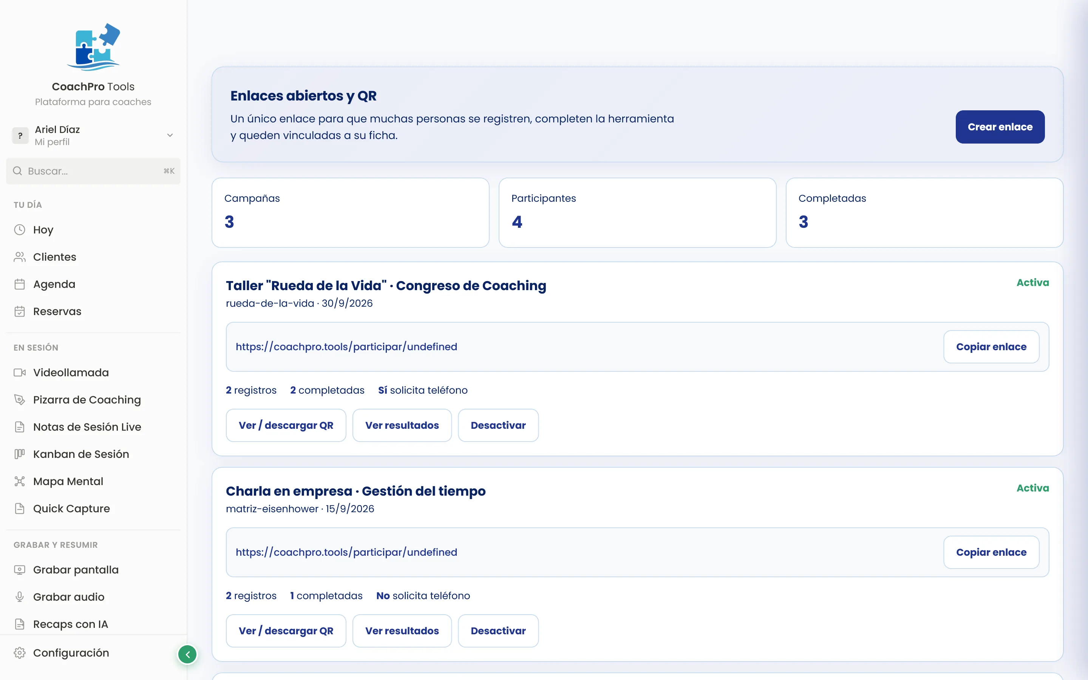
Task: Click "1 completadas" text
Action: (326, 595)
